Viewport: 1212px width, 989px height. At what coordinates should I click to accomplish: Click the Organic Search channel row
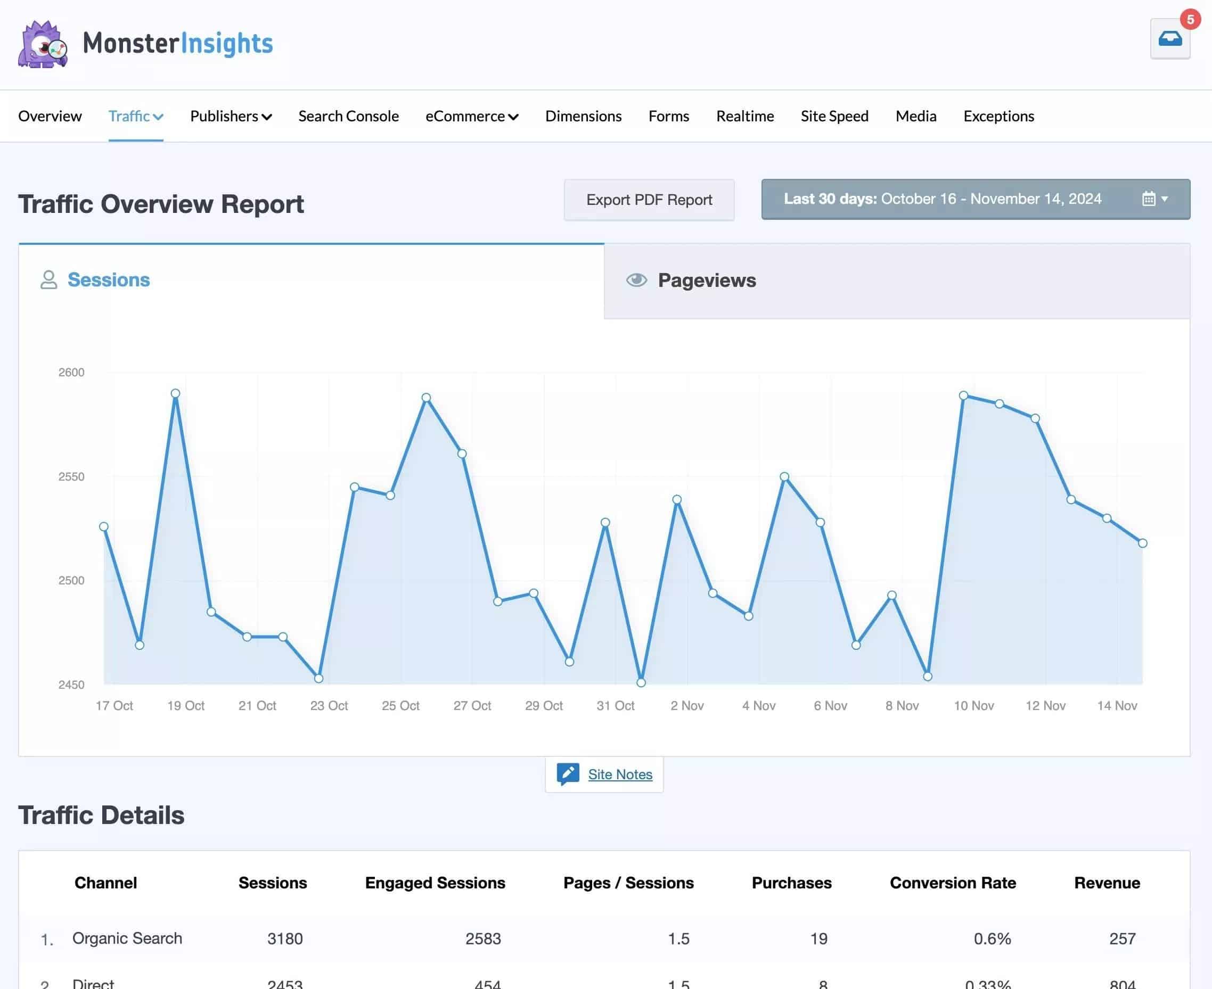click(127, 938)
